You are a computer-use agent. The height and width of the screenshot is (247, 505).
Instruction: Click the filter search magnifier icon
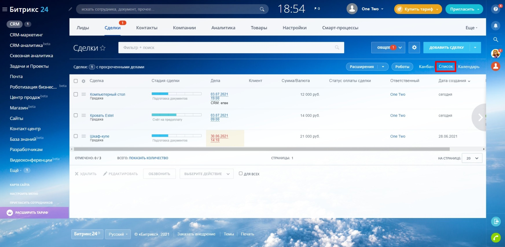point(337,48)
